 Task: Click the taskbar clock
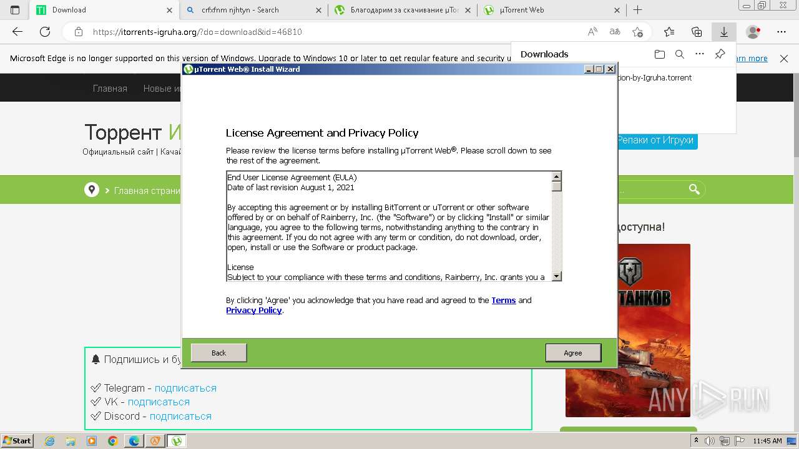click(x=767, y=441)
